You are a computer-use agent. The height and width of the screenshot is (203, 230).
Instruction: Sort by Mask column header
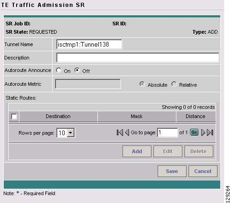[137, 116]
